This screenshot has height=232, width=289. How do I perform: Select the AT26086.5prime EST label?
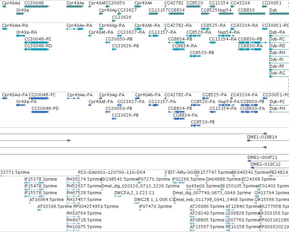(207, 206)
